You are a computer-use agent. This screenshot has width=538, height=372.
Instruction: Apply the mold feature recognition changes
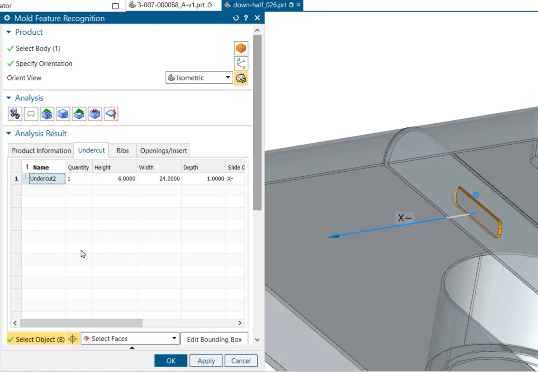click(x=206, y=360)
